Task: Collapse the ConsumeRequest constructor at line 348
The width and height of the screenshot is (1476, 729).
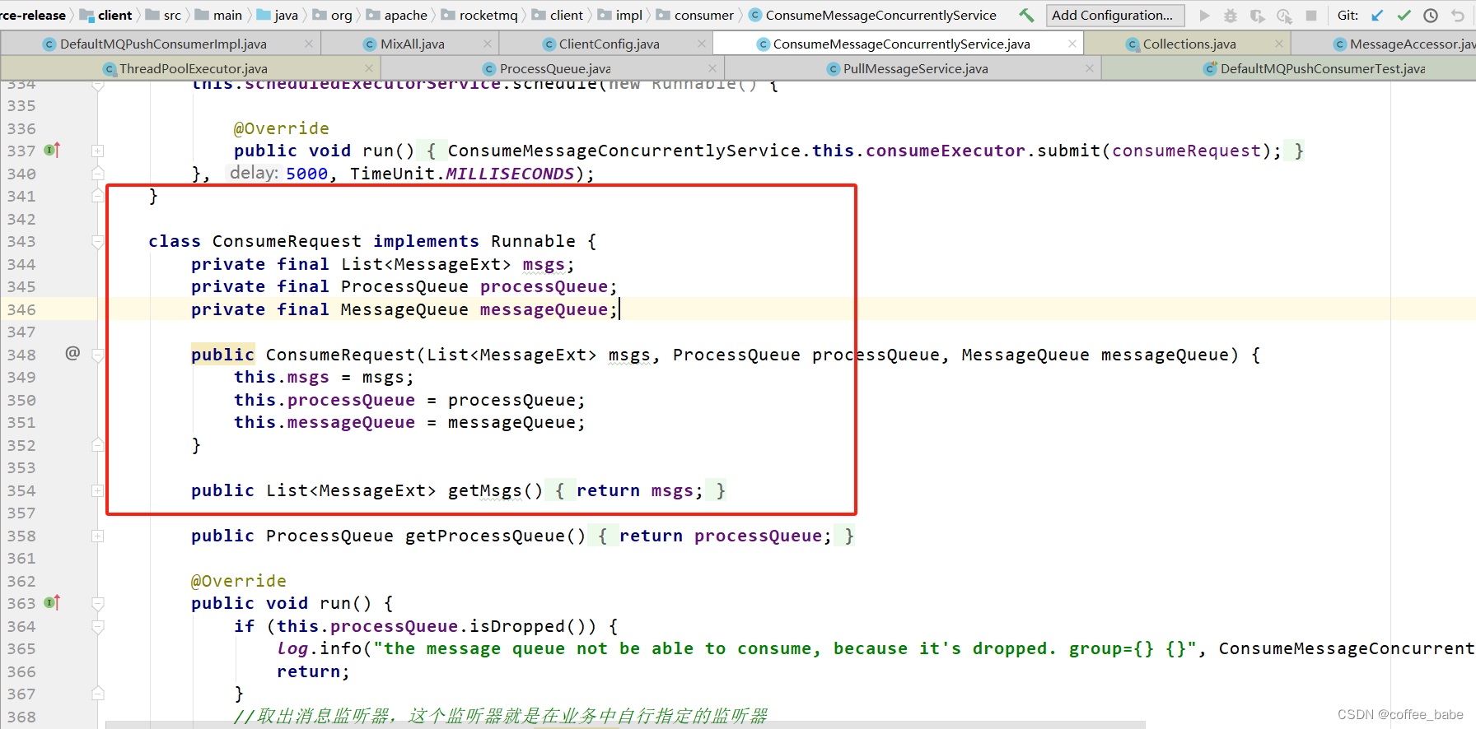Action: 97,355
